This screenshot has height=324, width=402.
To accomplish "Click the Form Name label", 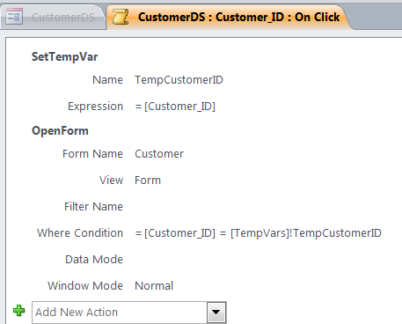I will 92,154.
